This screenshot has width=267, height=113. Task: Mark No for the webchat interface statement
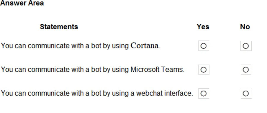pos(246,93)
